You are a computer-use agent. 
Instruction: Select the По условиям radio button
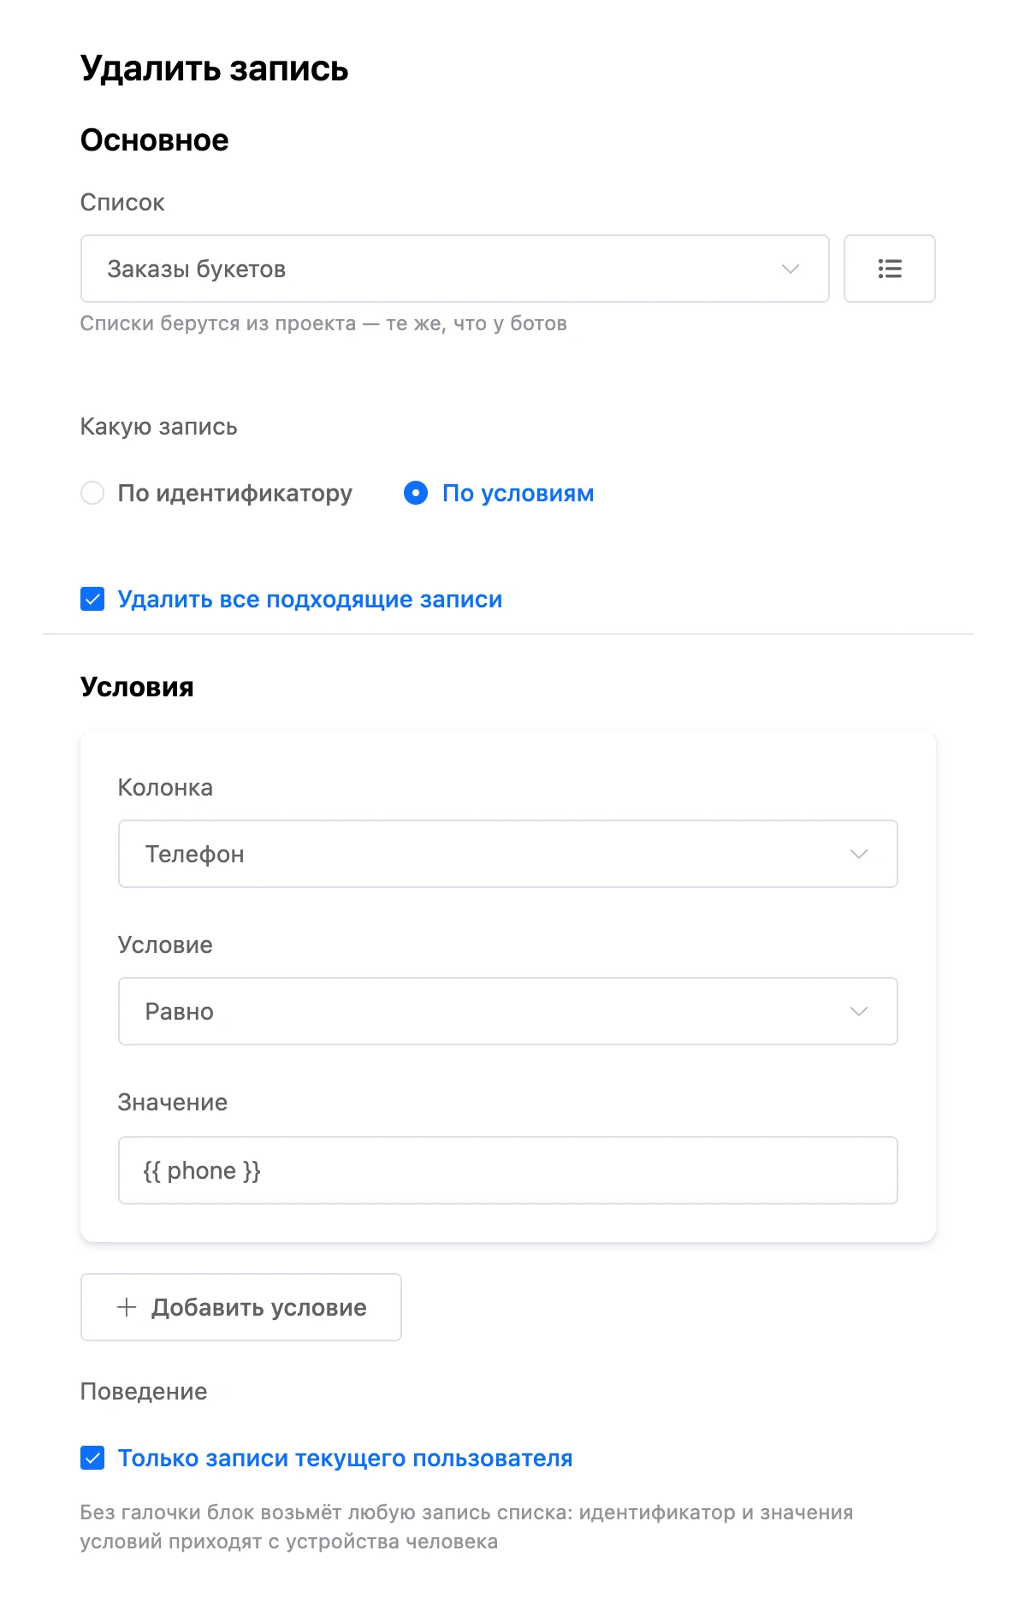click(x=416, y=493)
